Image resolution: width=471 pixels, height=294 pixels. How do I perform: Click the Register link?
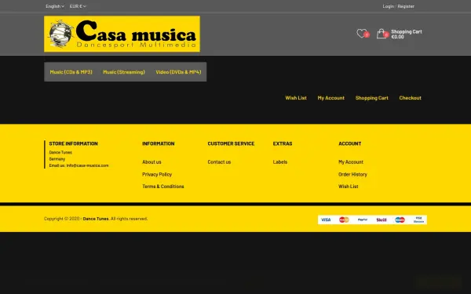coord(406,6)
